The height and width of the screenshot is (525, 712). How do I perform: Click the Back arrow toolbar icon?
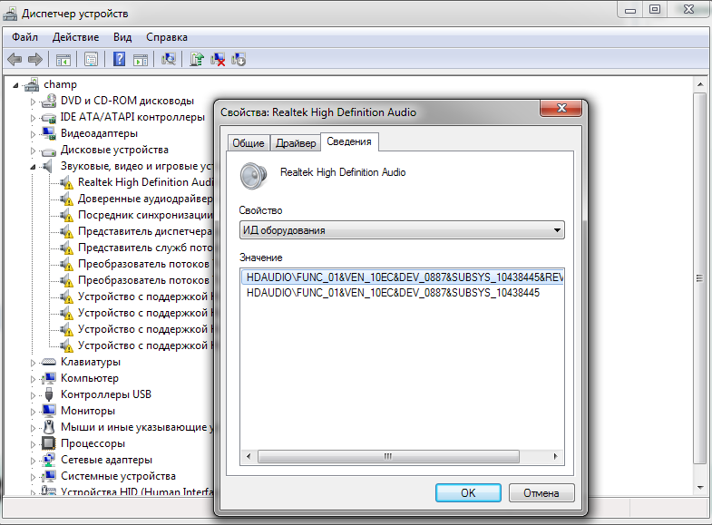pyautogui.click(x=15, y=60)
